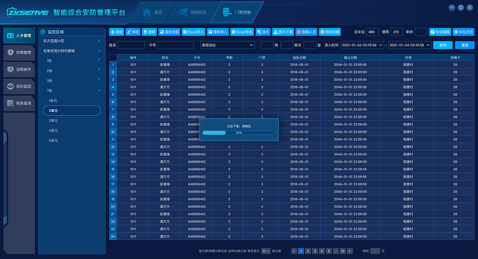Switch to the 门禁控制 tab
Screen dimensions: 478x259
237,12
